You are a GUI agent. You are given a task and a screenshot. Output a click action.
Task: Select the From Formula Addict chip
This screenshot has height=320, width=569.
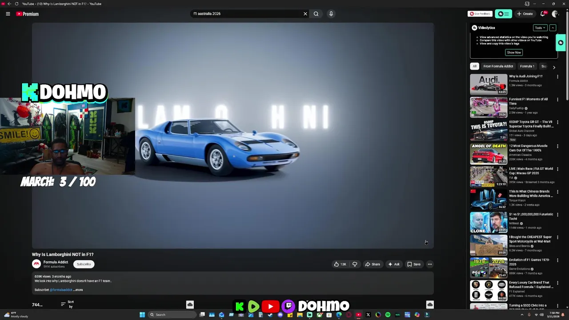498,66
